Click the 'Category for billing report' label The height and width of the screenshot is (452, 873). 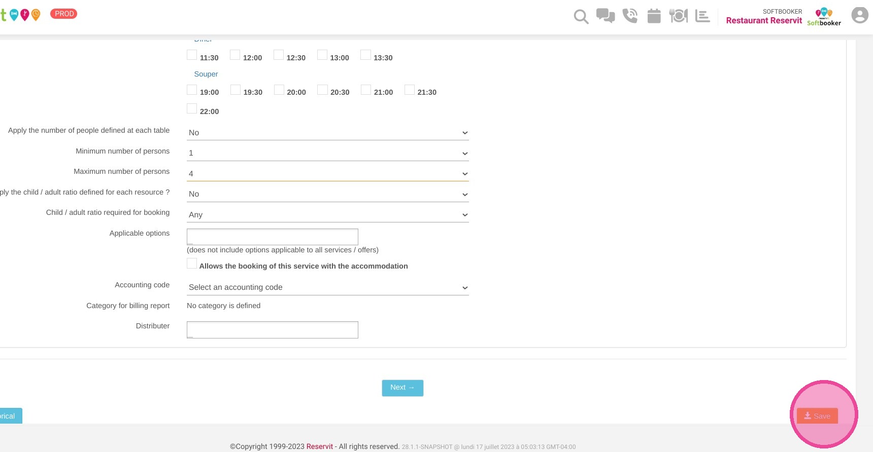click(128, 306)
